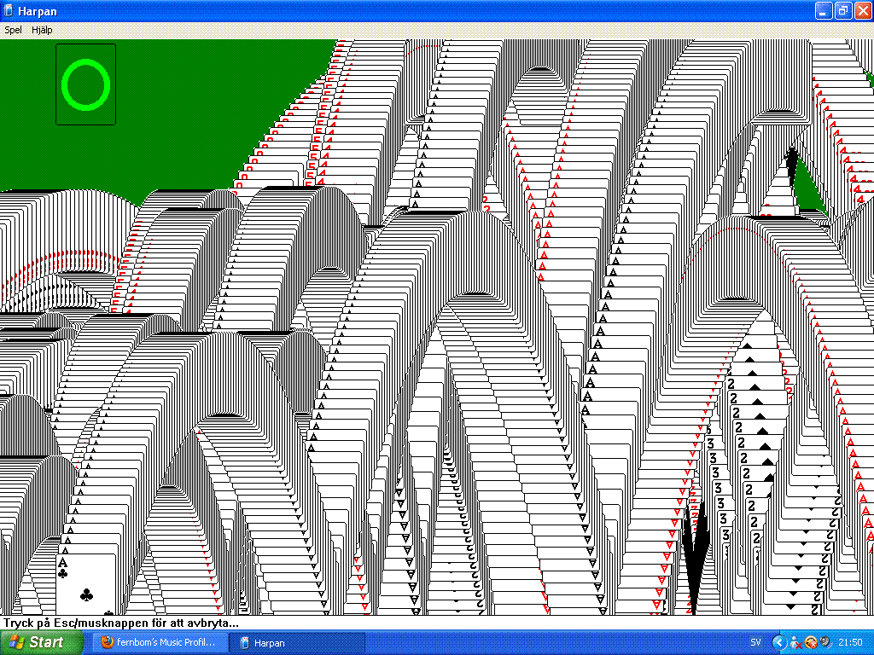Click the Windows Messenger tray icon

795,642
